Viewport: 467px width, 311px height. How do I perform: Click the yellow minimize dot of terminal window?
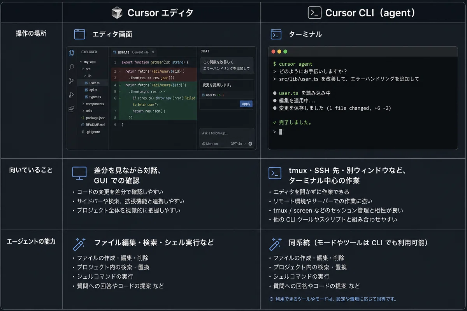point(279,52)
